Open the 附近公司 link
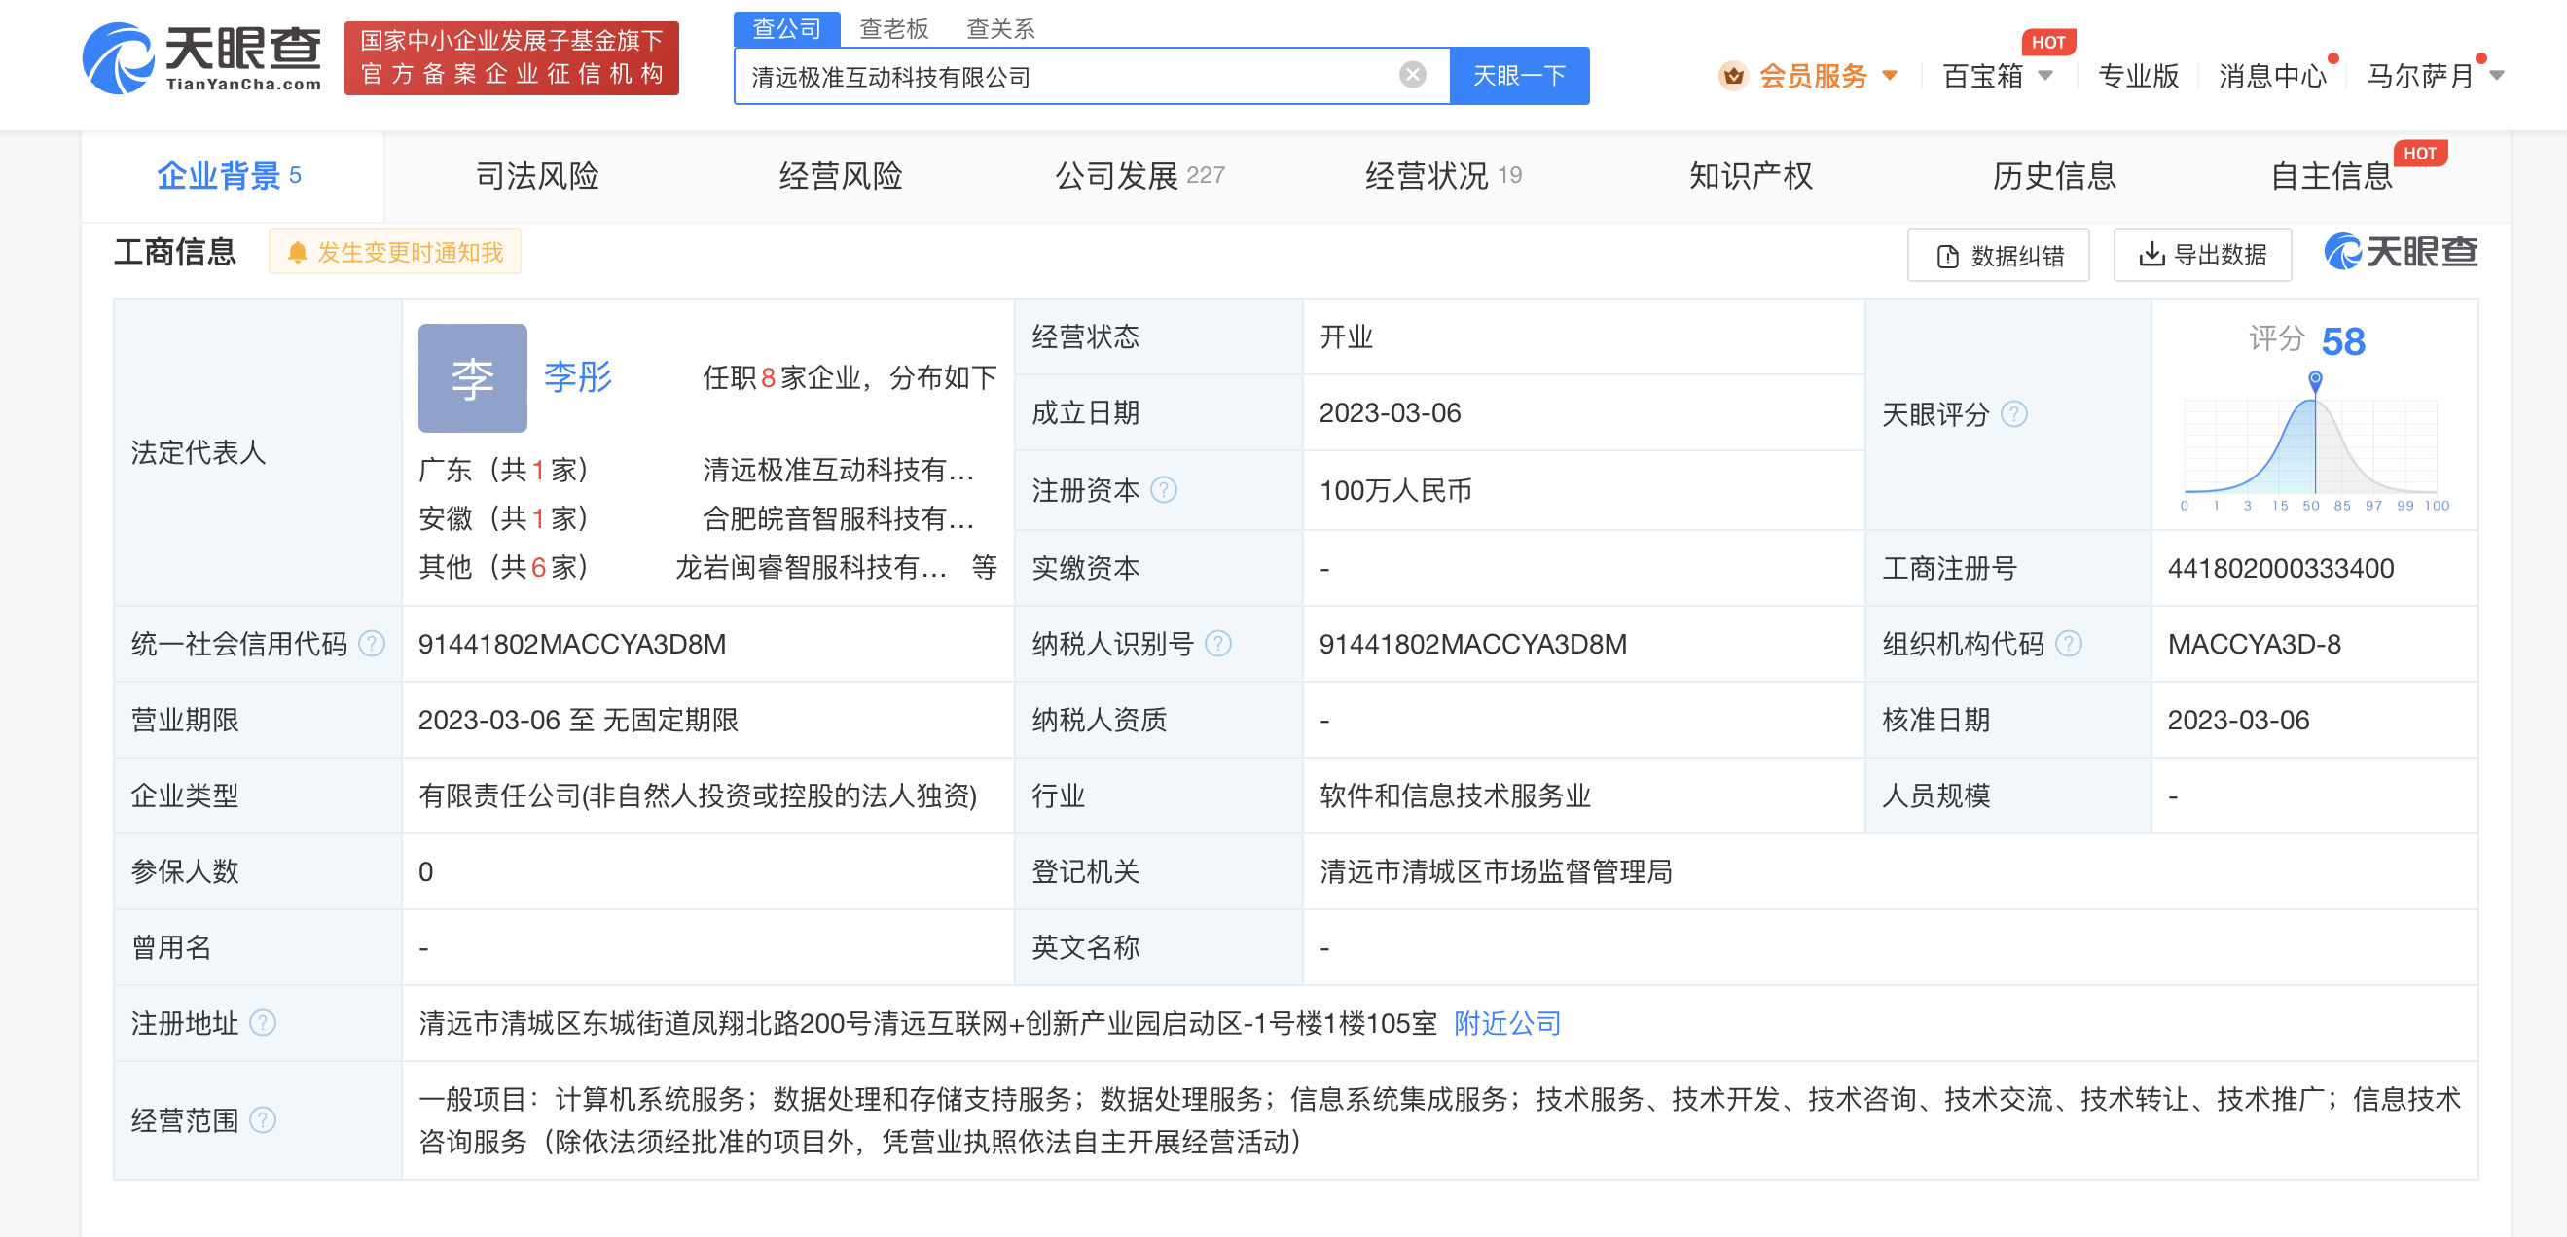The height and width of the screenshot is (1237, 2567). tap(1506, 1023)
